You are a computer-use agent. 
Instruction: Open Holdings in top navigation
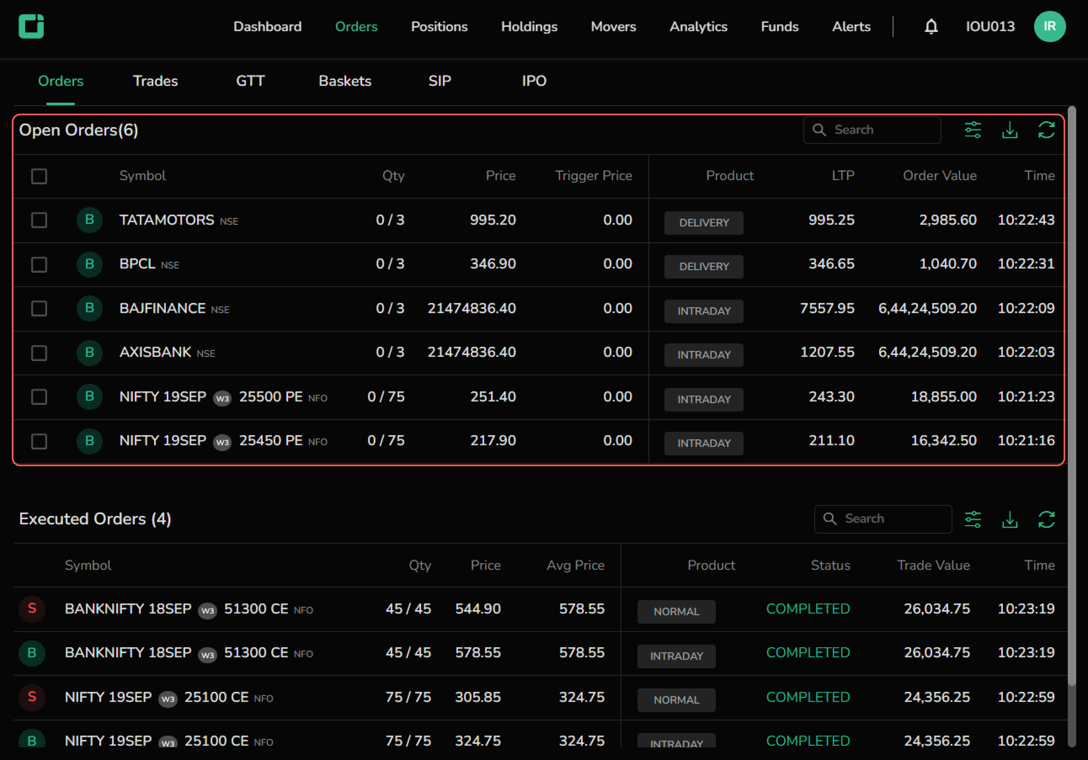click(x=529, y=27)
